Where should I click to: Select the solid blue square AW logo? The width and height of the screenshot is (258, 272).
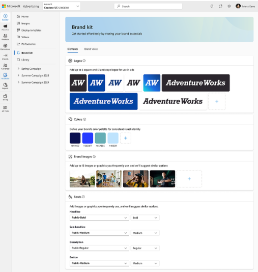(x=97, y=83)
